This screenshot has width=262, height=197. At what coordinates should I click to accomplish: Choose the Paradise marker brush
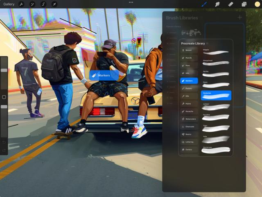[x=216, y=117]
